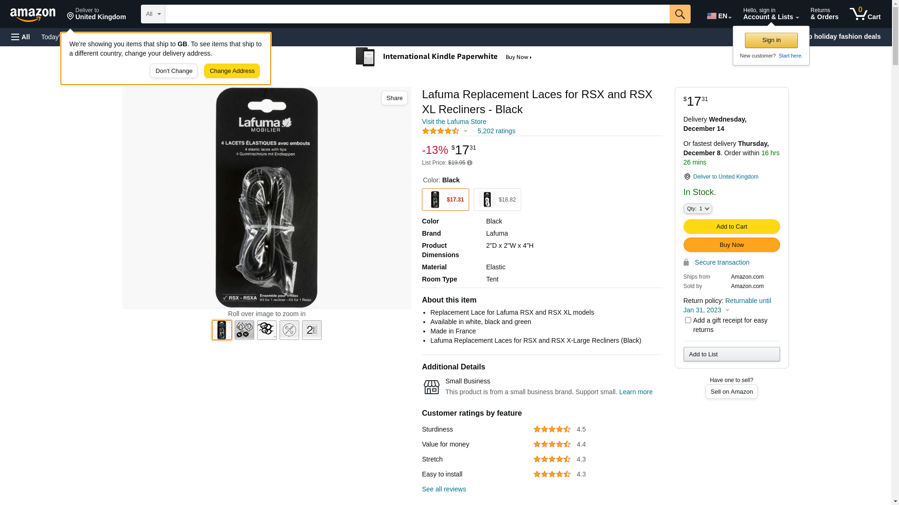This screenshot has height=505, width=899.
Task: Open Account & Lists menu
Action: click(x=771, y=14)
